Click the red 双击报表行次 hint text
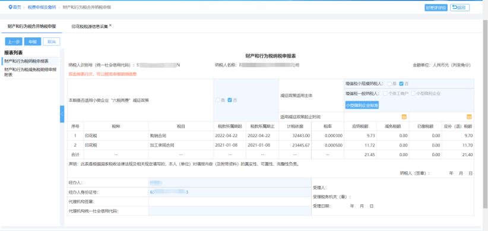This screenshot has height=231, width=488. pos(102,74)
